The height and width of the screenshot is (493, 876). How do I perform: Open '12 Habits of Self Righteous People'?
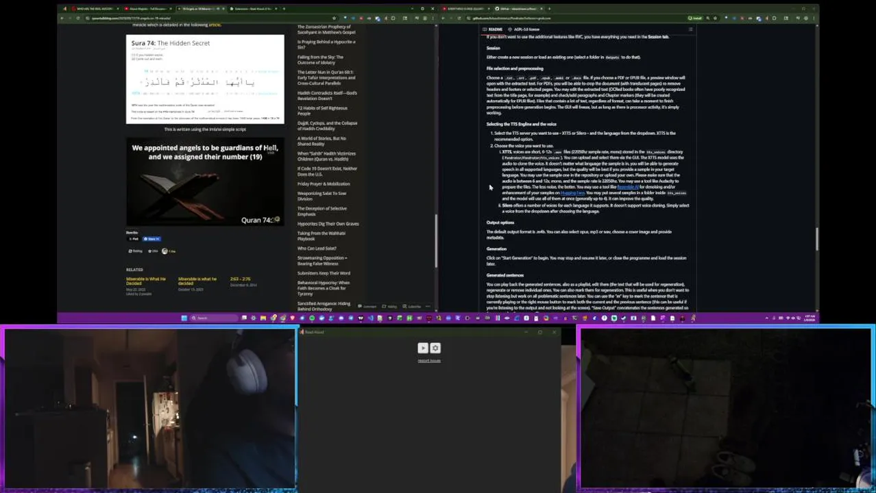point(322,110)
